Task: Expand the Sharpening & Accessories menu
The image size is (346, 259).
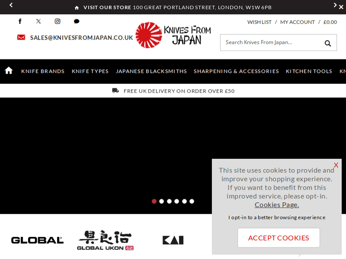Action: click(236, 71)
